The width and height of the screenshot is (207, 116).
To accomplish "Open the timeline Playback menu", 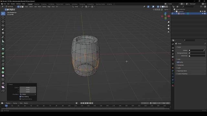I will coord(9,103).
